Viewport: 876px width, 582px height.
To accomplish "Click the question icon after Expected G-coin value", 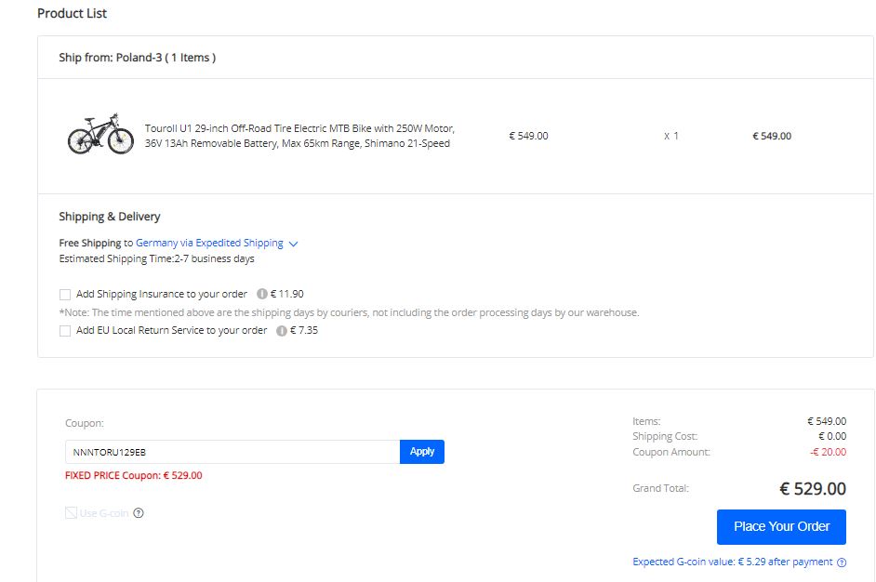I will (x=842, y=562).
